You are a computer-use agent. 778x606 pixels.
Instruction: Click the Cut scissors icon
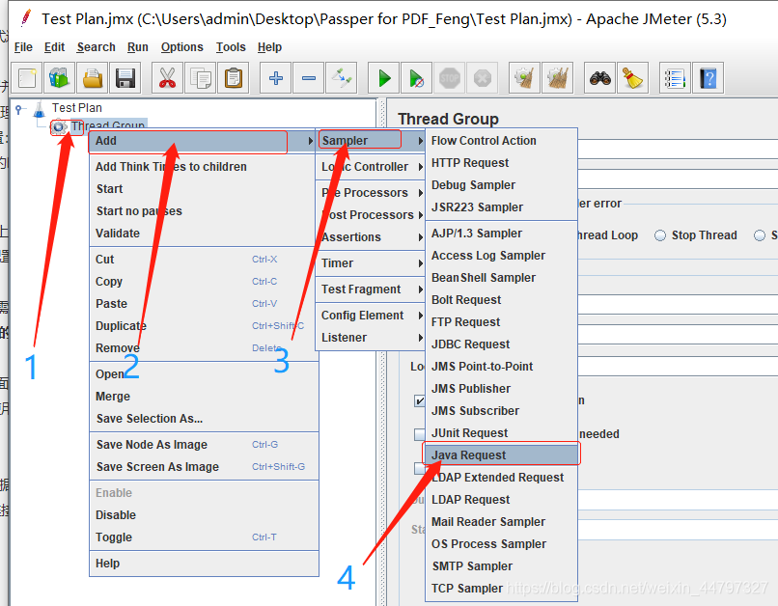point(167,78)
